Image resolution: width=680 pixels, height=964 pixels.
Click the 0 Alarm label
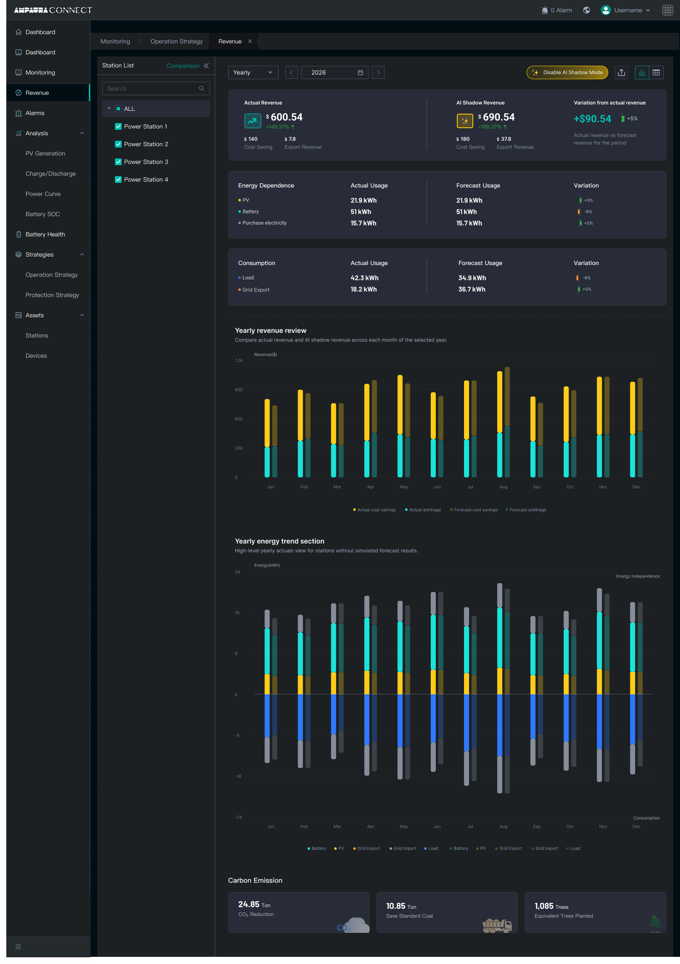pos(561,10)
